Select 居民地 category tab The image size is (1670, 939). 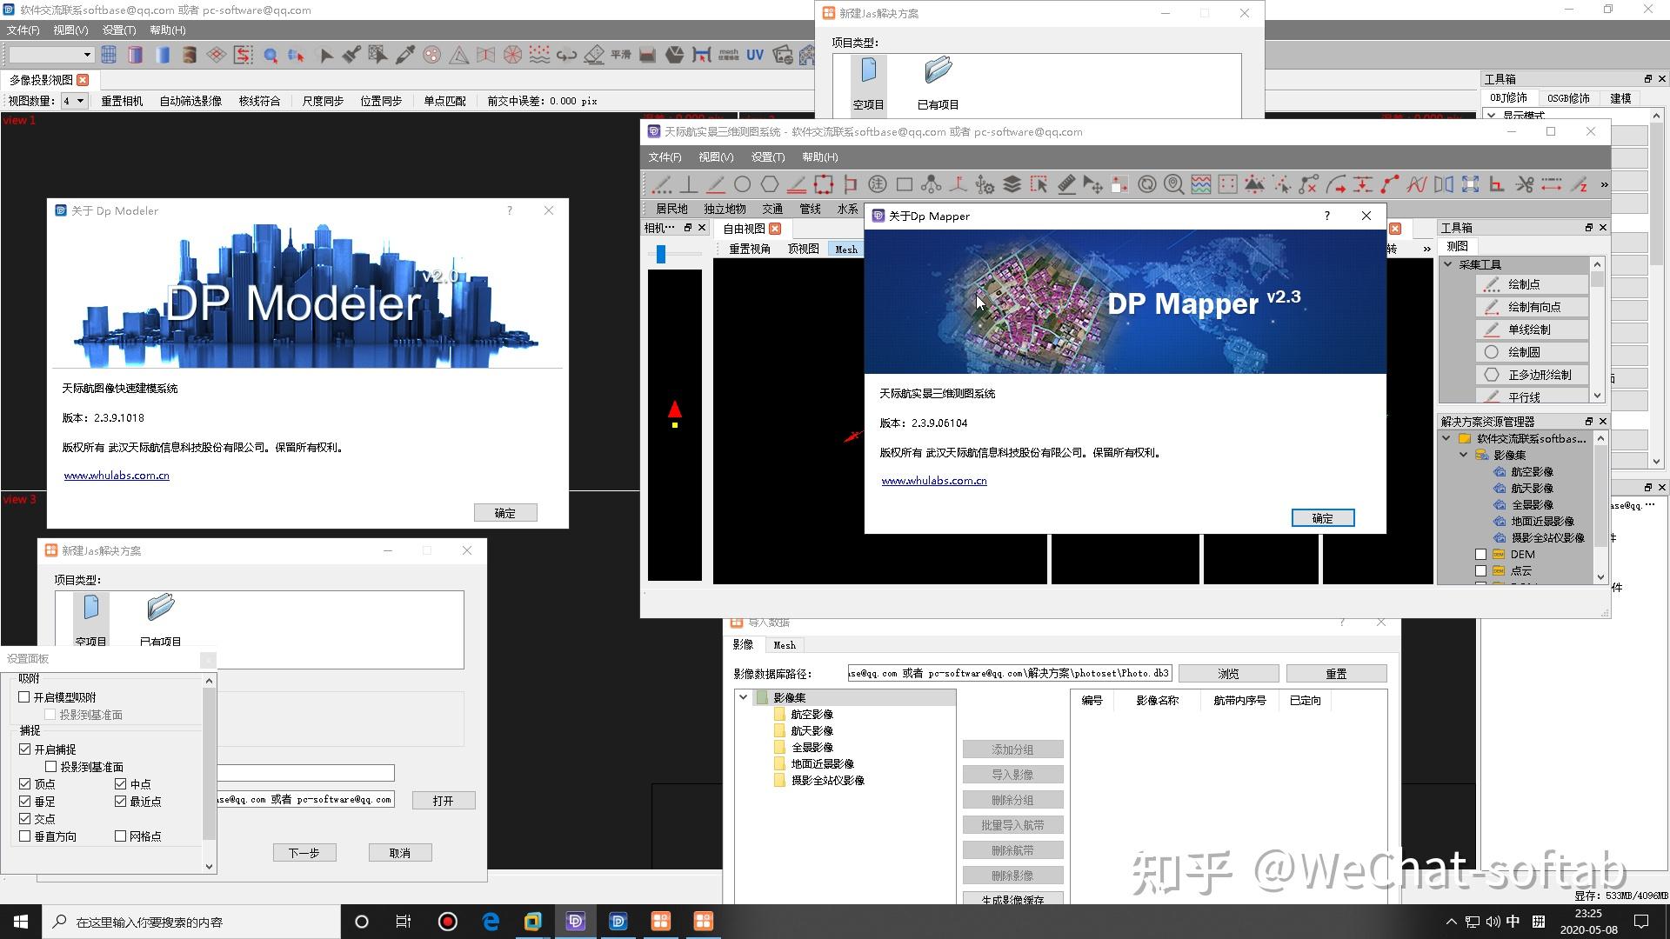pyautogui.click(x=671, y=209)
